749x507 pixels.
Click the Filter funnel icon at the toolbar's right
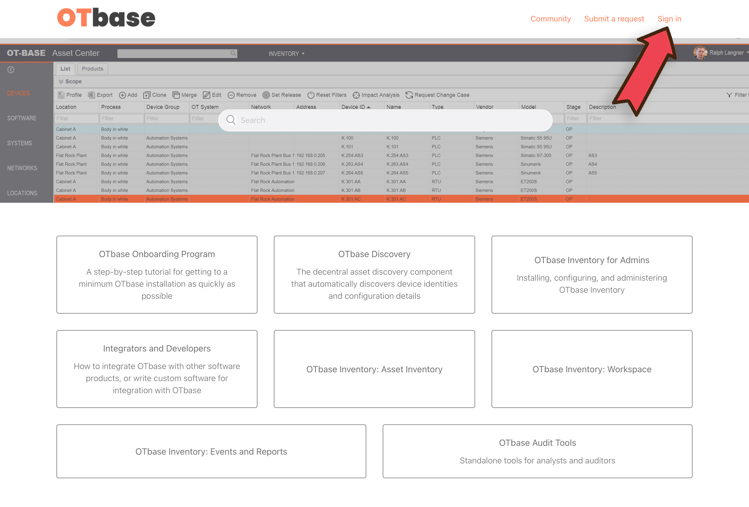tap(729, 95)
